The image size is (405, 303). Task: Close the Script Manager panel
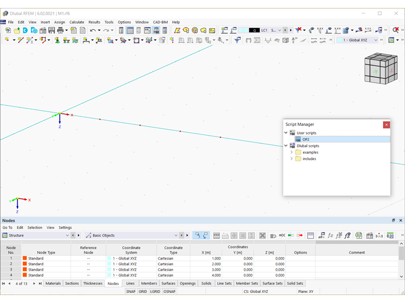pos(386,125)
